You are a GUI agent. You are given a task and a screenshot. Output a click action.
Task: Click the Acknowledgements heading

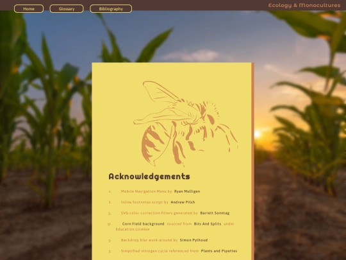149,177
